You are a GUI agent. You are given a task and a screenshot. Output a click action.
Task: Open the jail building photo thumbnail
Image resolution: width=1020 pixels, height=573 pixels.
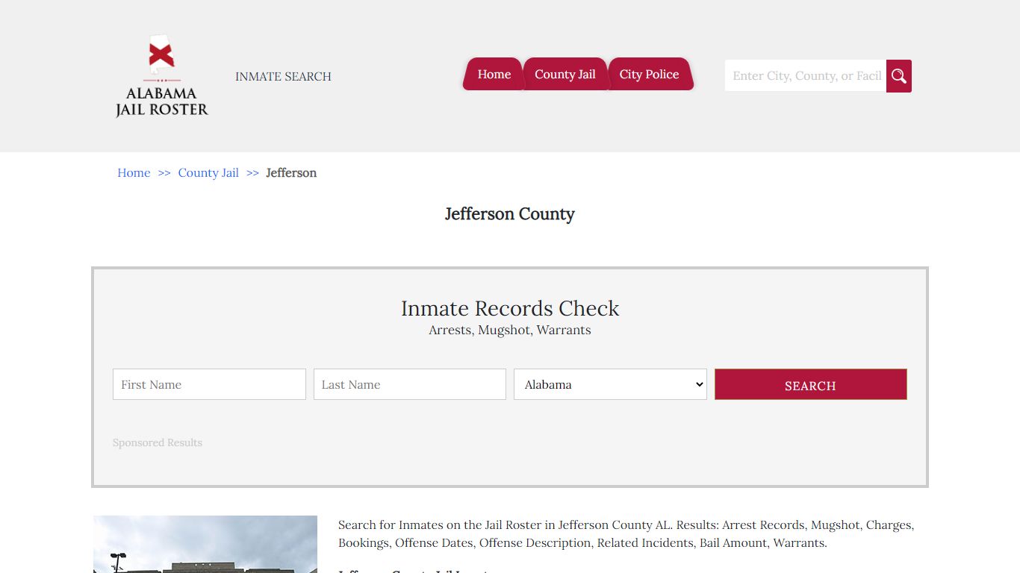(x=205, y=544)
